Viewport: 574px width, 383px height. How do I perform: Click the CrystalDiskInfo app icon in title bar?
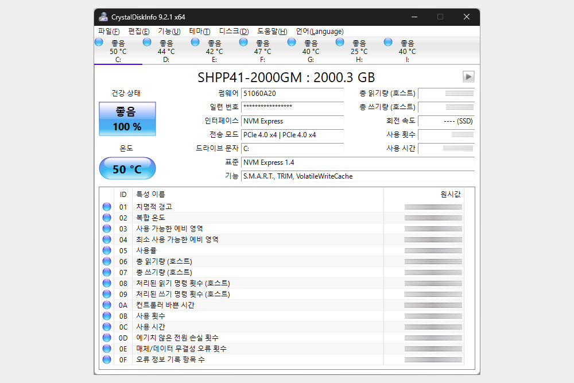[x=103, y=17]
